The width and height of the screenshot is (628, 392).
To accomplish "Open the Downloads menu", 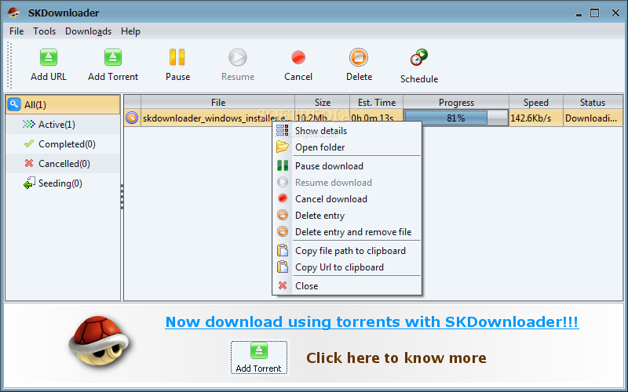I will [88, 31].
